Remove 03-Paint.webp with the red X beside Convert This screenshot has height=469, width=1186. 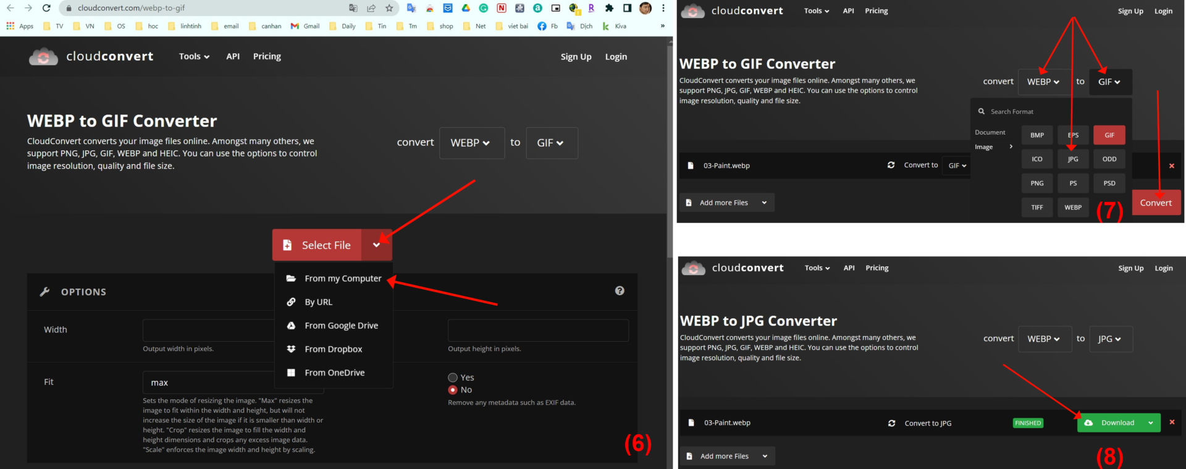click(1171, 166)
